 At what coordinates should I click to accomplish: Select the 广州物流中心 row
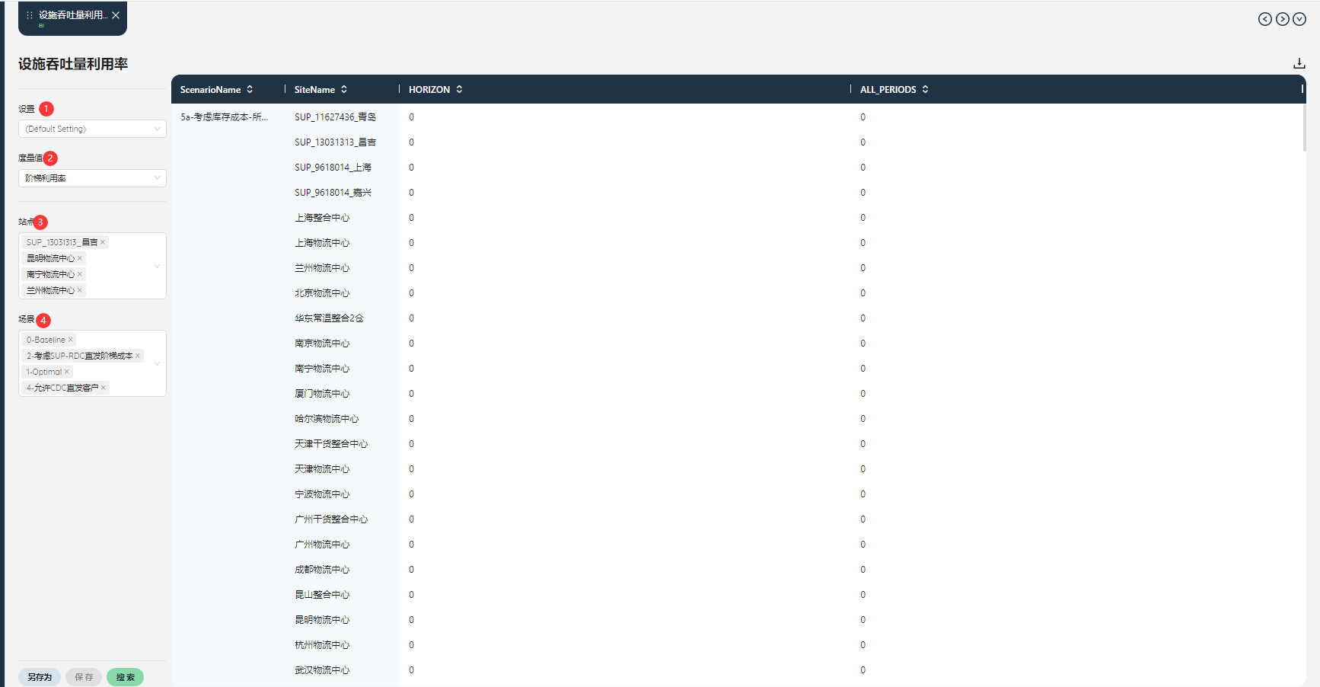(x=738, y=545)
